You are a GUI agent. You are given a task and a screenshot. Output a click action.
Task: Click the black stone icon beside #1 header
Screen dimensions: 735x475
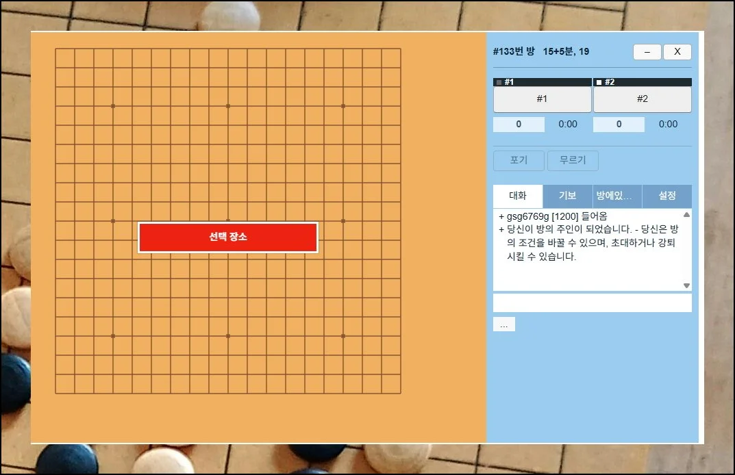coord(499,82)
